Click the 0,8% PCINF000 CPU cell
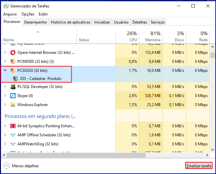The height and width of the screenshot is (174, 216). point(127,62)
